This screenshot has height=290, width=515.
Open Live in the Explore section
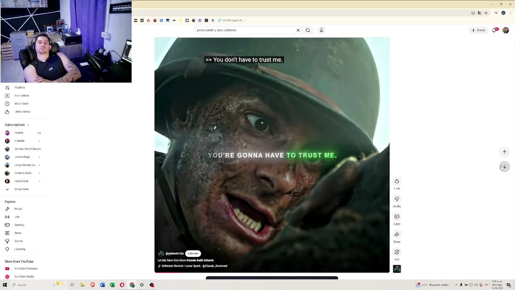(x=17, y=217)
